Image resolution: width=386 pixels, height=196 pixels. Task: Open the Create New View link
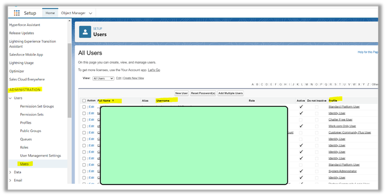coord(134,78)
